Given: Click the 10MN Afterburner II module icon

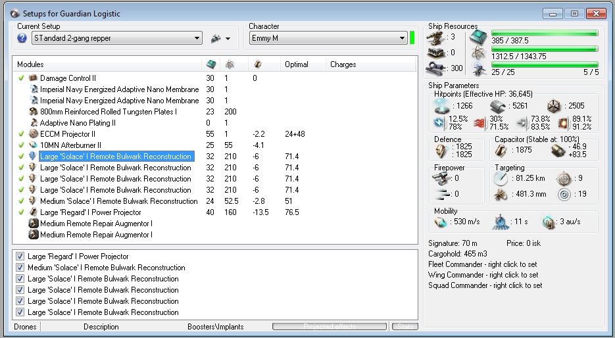Looking at the screenshot, I should click(33, 145).
